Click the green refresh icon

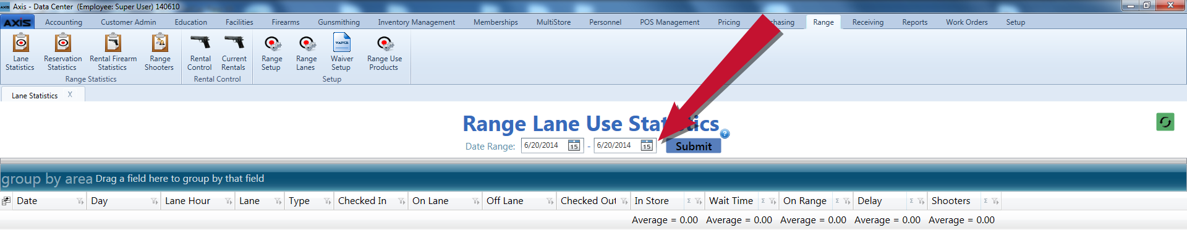pyautogui.click(x=1165, y=122)
